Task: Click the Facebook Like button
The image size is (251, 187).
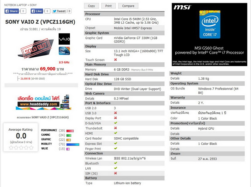Action: 37,11
